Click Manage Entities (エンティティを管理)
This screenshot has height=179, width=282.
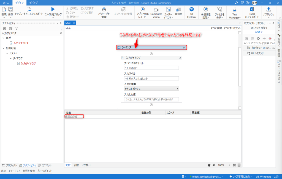[x=123, y=11]
